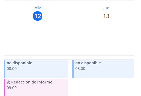Click blue color bar of Wednesday's no disponible
The height and width of the screenshot is (96, 141).
coord(5,69)
